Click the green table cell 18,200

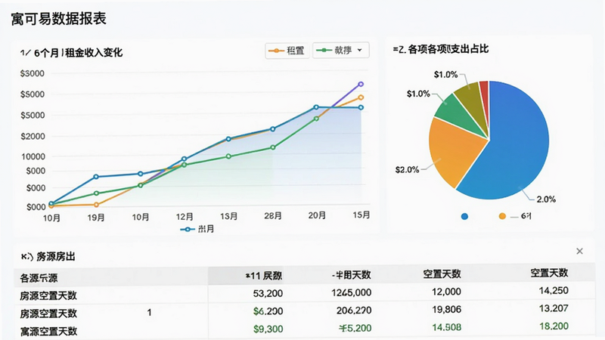[x=554, y=326]
